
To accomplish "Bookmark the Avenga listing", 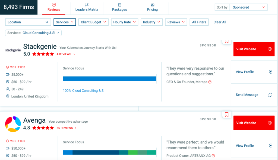I will pos(226,115).
